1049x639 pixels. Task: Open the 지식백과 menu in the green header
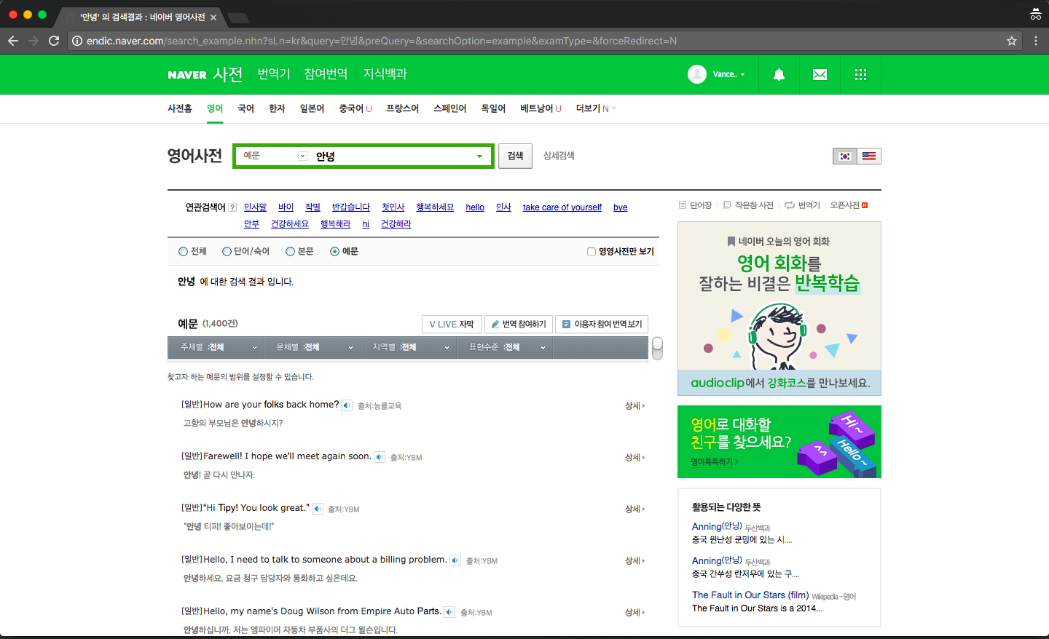tap(385, 74)
